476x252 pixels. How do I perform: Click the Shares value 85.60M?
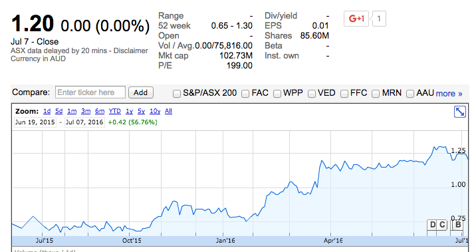[314, 36]
